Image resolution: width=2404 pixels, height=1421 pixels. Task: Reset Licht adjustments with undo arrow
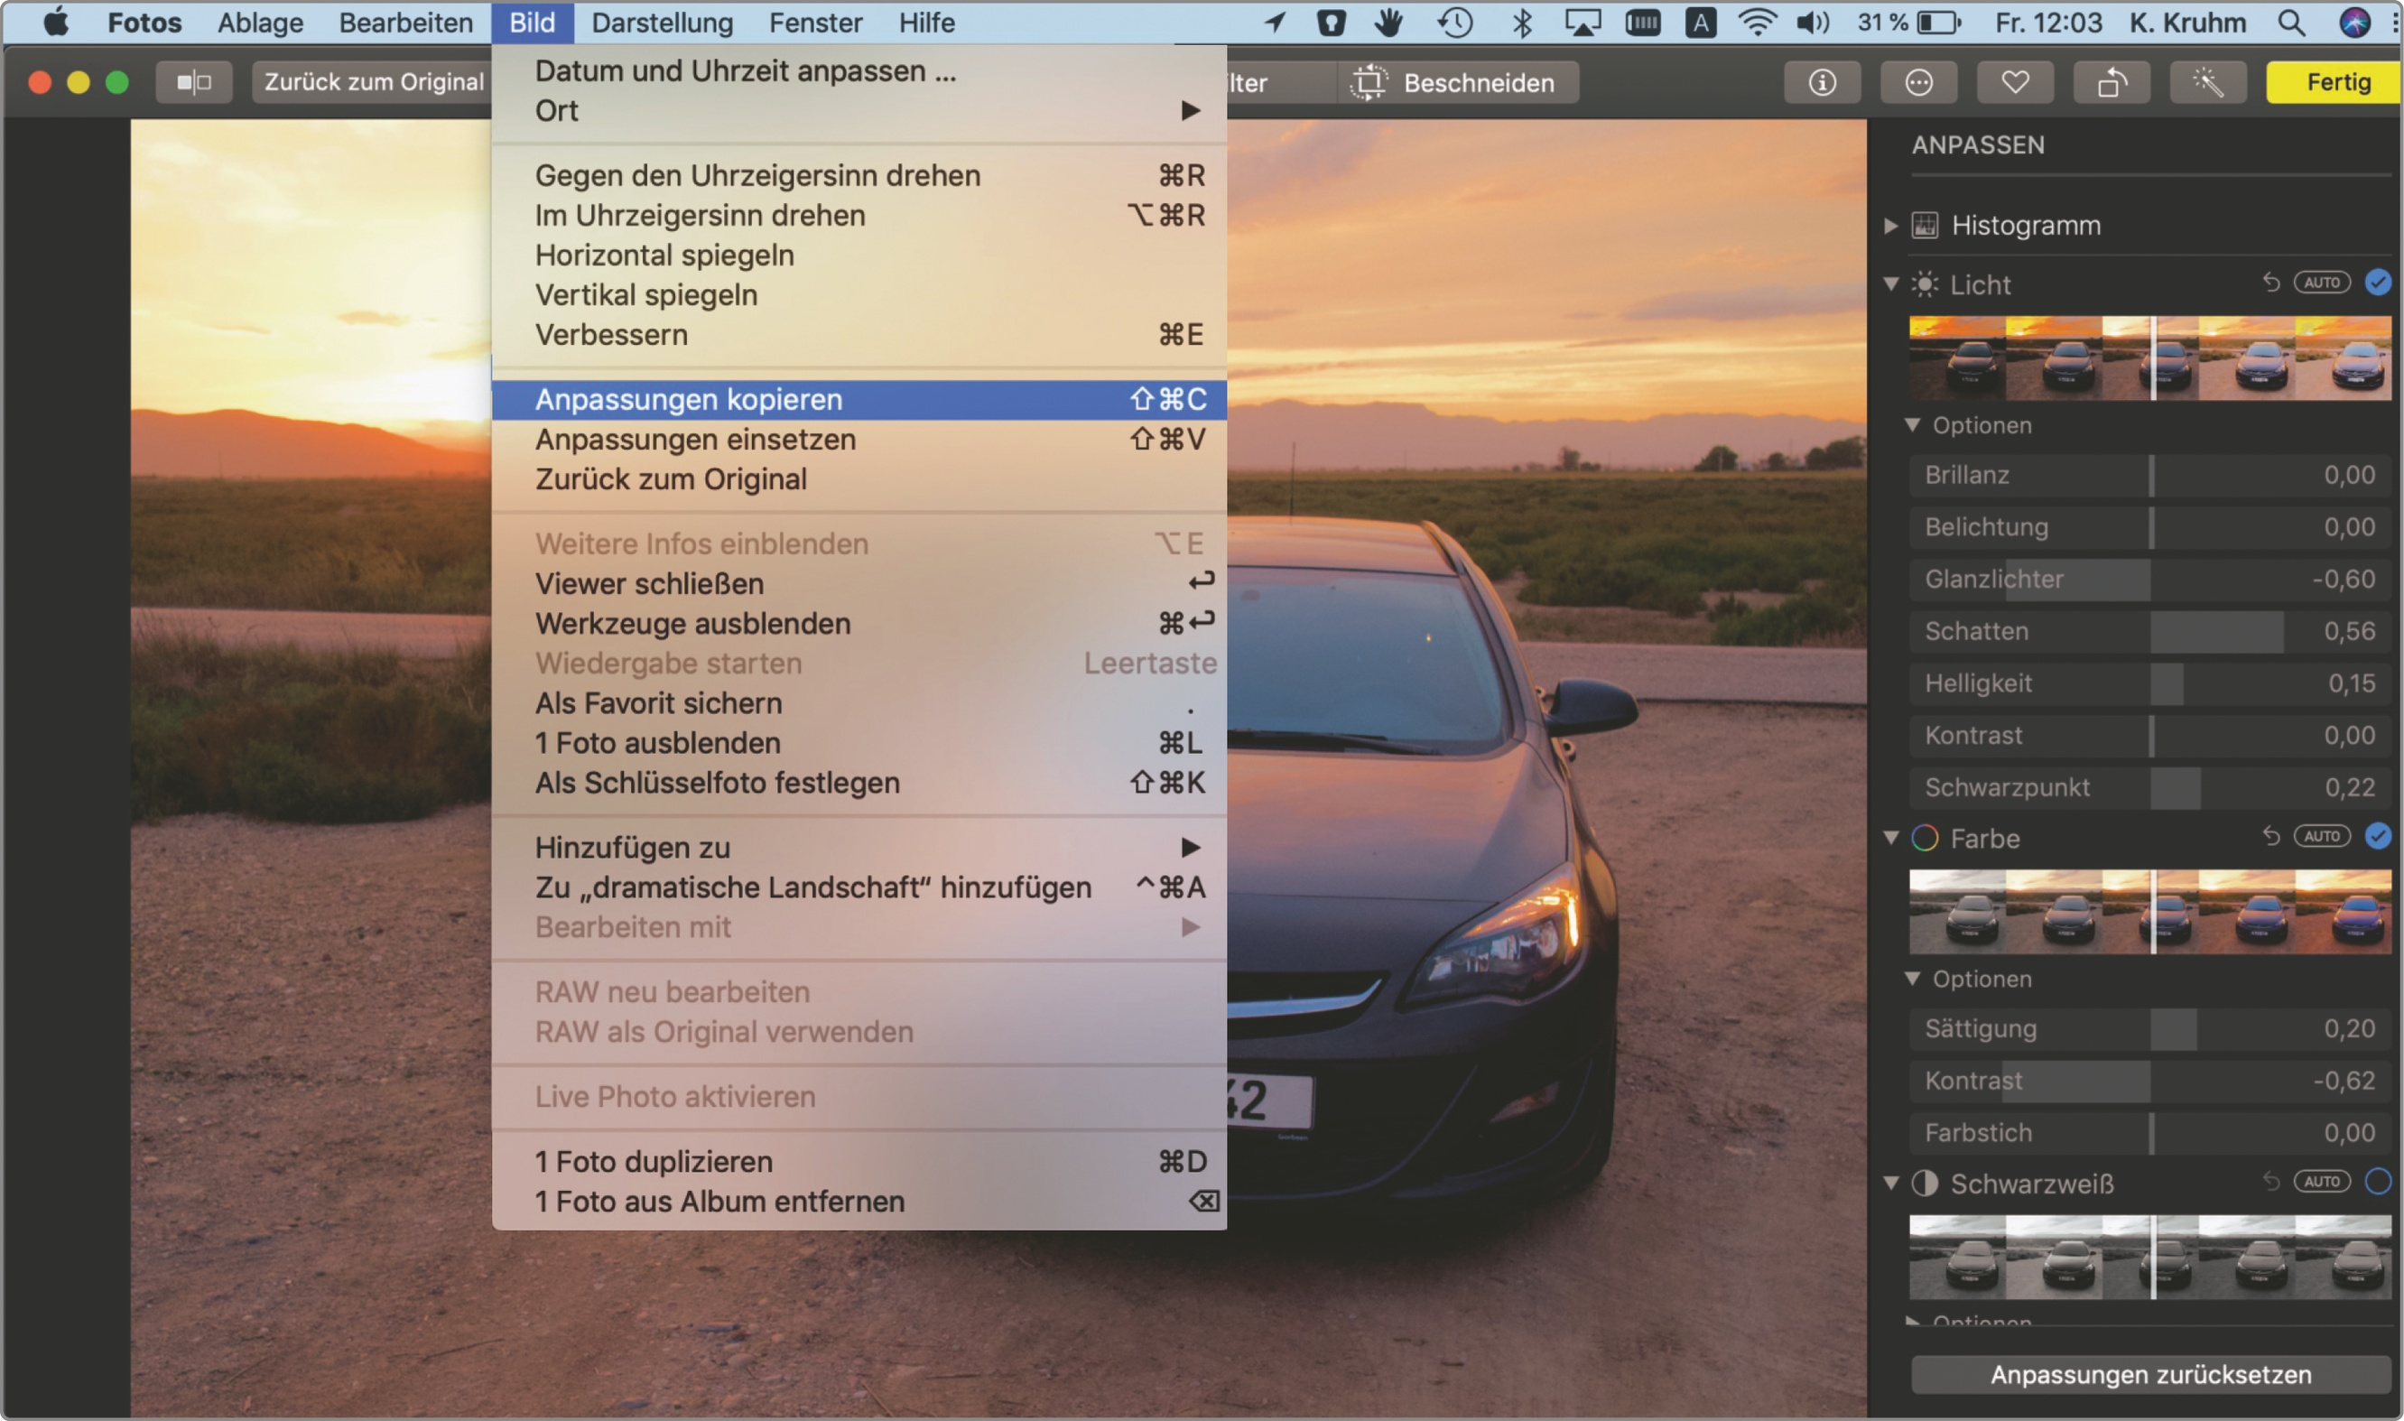coord(2270,283)
